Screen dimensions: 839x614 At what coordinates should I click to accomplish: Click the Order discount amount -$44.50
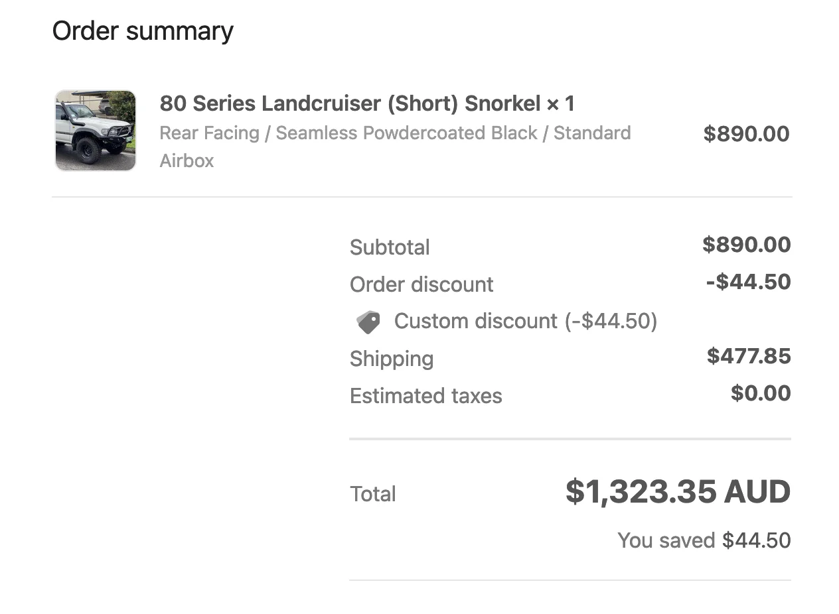(749, 282)
